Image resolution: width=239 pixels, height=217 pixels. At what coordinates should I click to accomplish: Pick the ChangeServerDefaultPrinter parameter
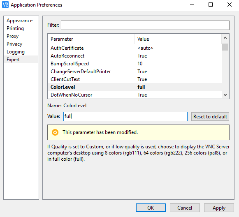coord(135,72)
